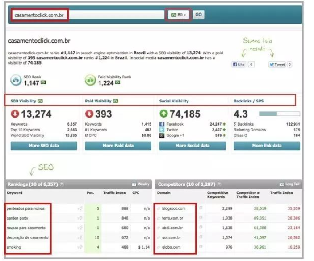Open competitor blogspot.com
Screen dimensions: 314x261
point(174,208)
